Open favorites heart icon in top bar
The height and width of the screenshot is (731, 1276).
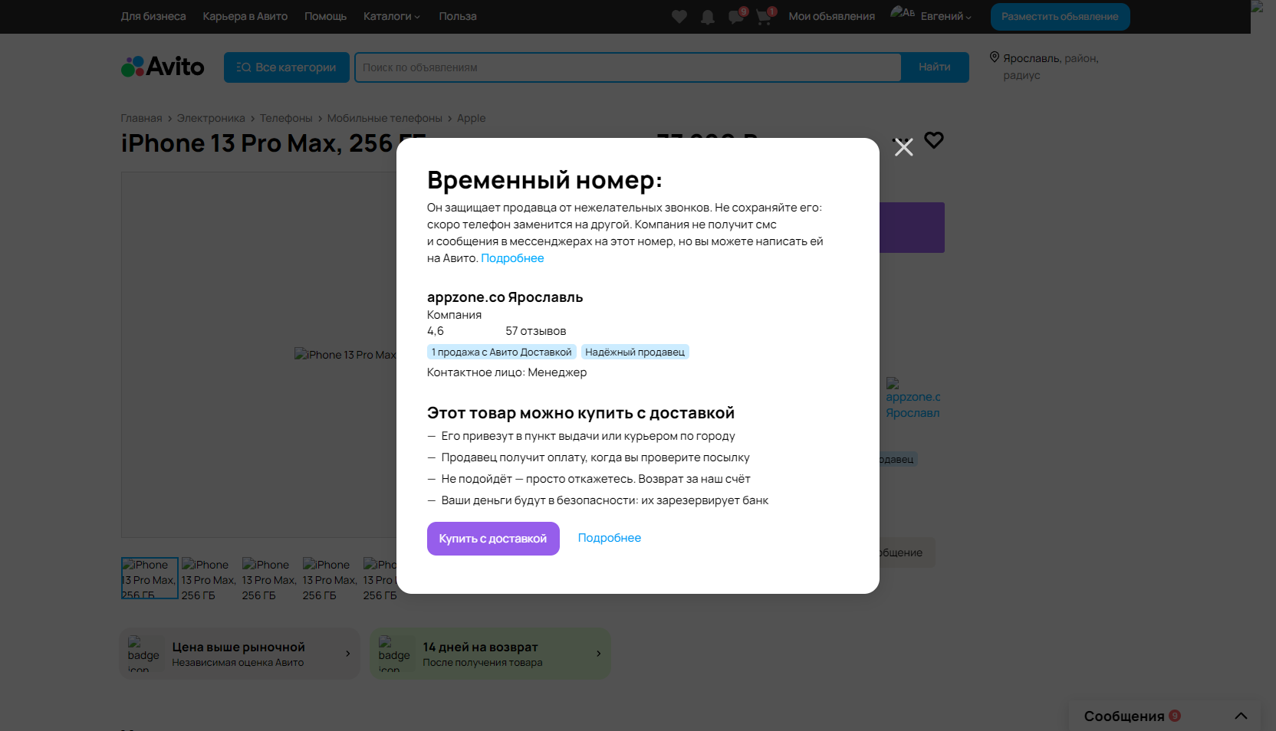point(679,17)
